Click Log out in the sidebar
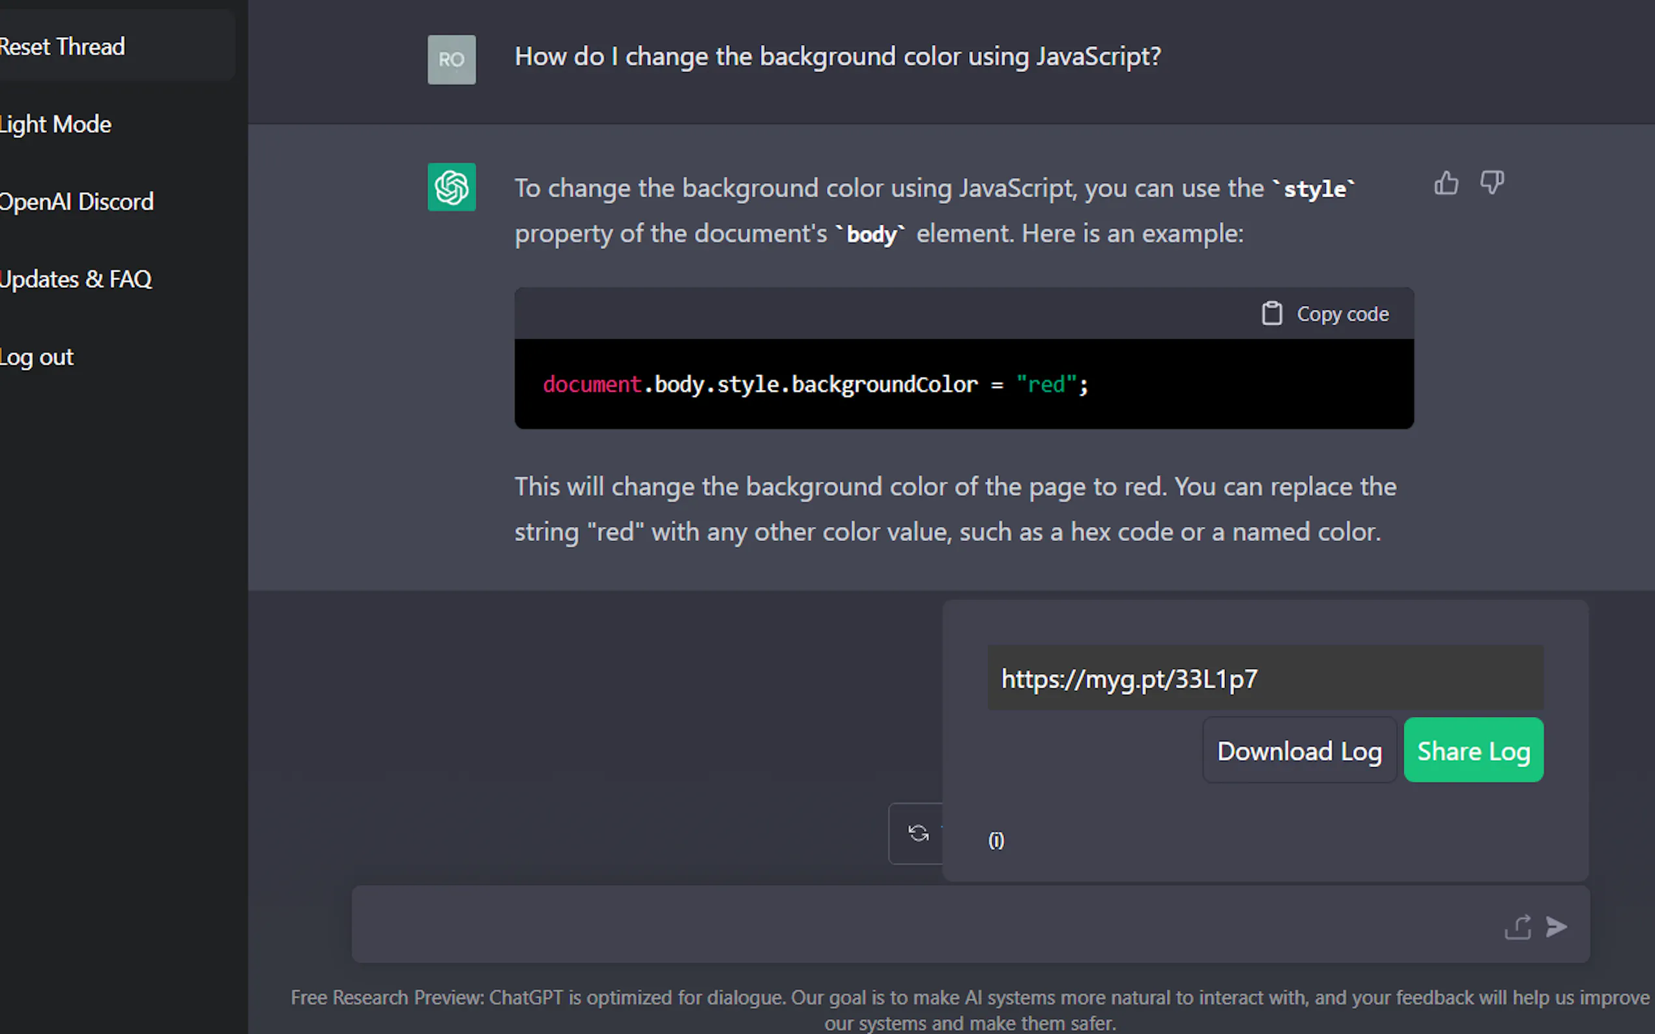The height and width of the screenshot is (1034, 1655). 37,357
